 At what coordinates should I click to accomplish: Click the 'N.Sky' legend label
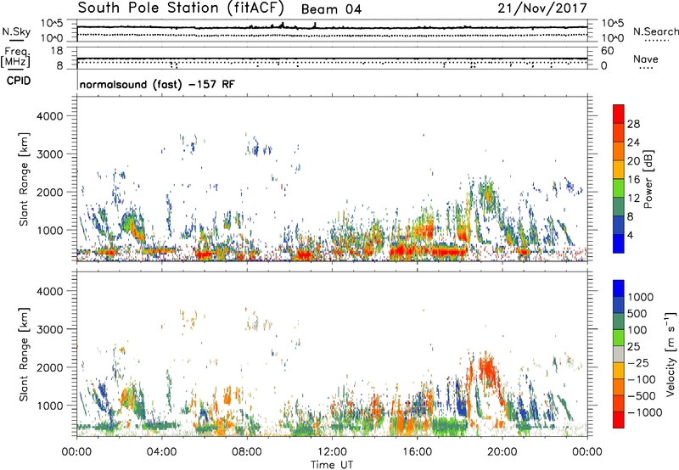click(16, 31)
